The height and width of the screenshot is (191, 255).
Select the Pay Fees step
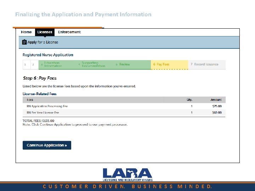click(x=169, y=65)
